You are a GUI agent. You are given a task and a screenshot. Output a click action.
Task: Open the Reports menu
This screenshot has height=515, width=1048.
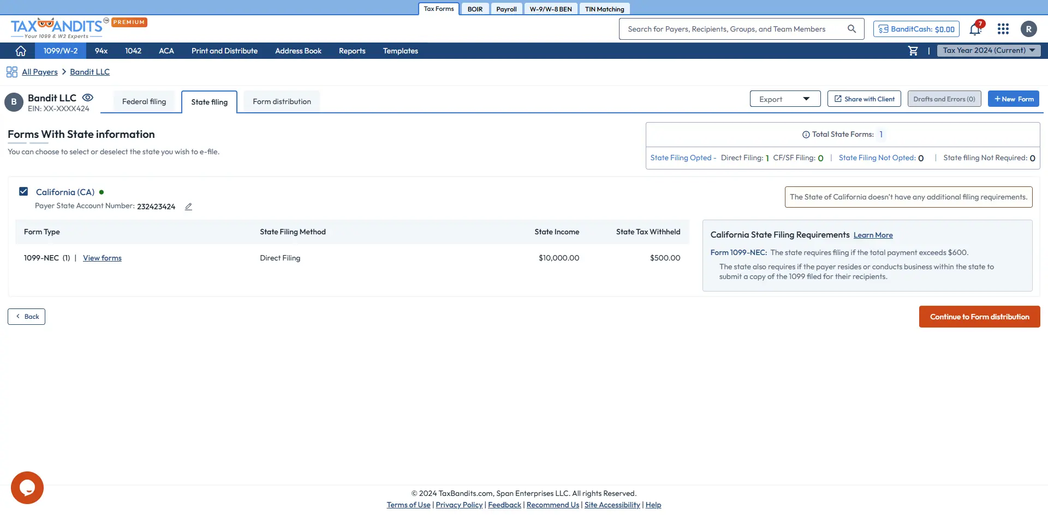pos(352,51)
